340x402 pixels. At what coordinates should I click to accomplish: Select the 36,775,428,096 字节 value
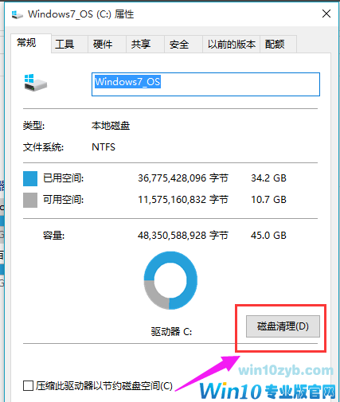183,178
